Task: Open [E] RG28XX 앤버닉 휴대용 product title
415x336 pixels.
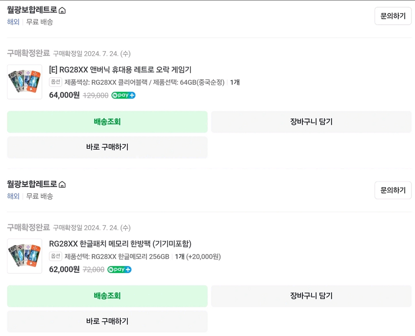Action: pos(120,69)
